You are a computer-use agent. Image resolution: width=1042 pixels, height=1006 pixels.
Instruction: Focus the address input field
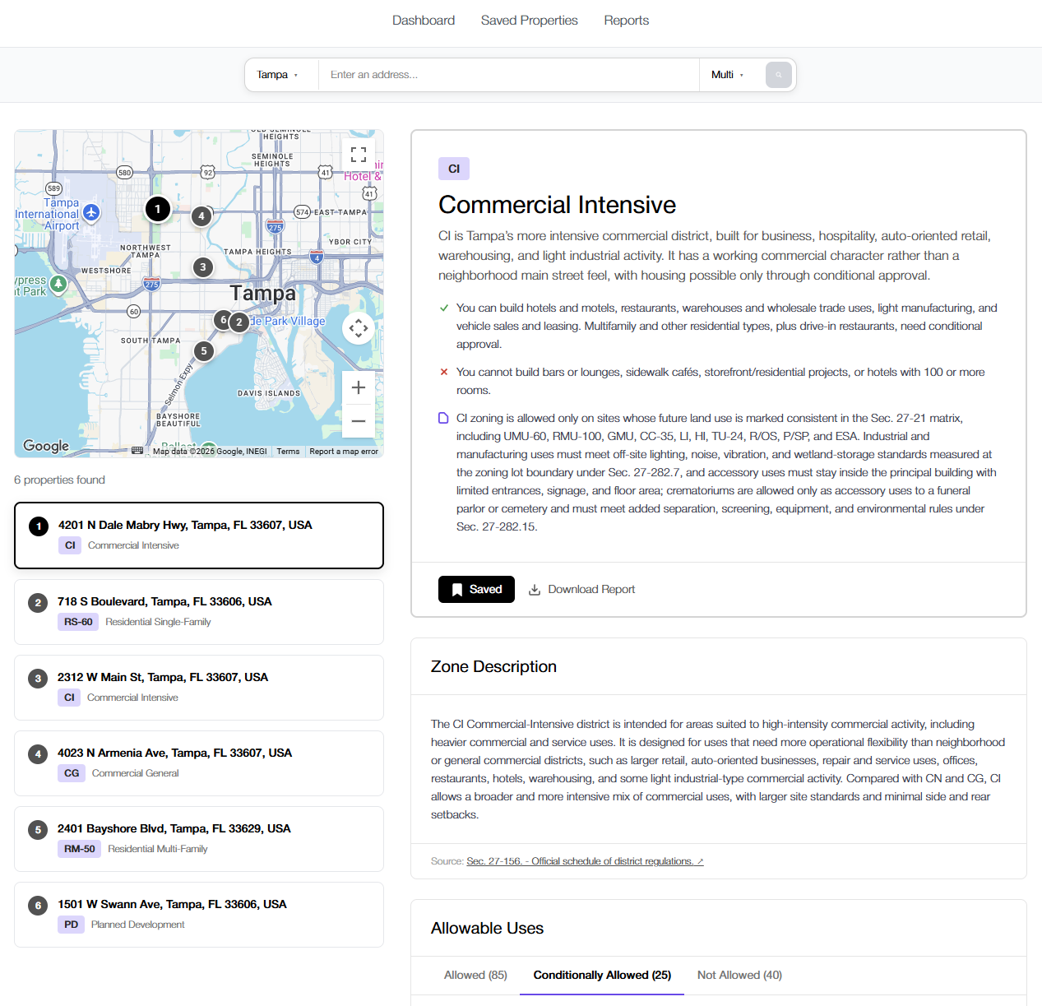point(509,75)
